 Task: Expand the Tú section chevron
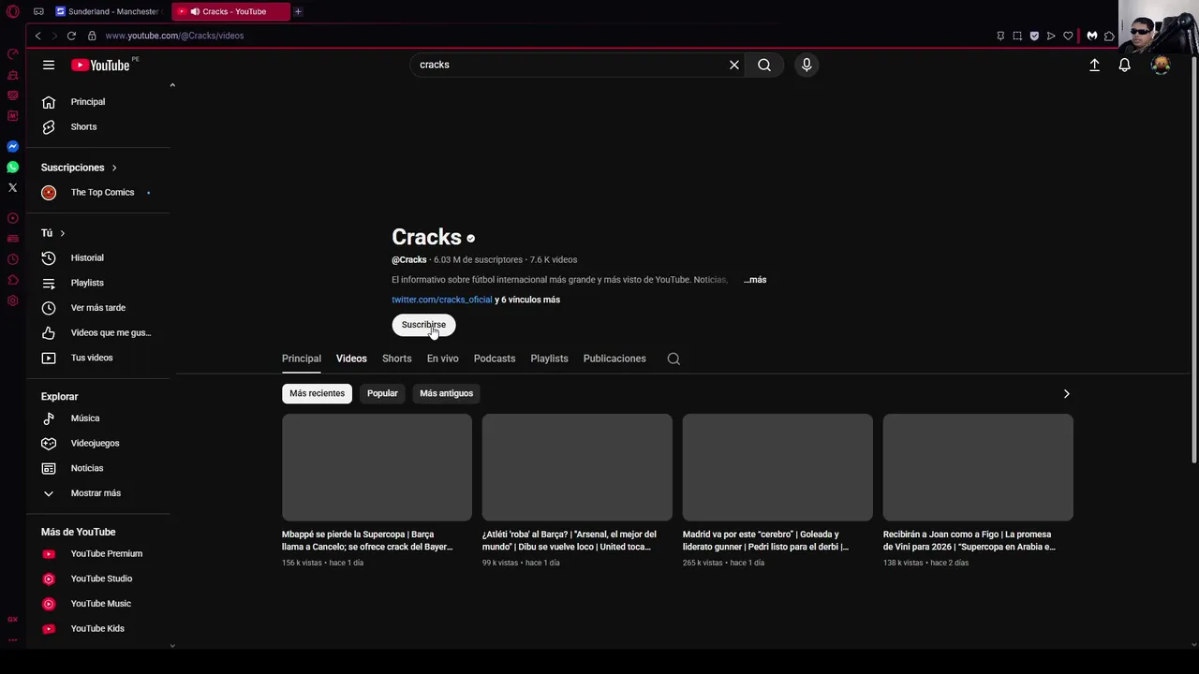pos(63,233)
